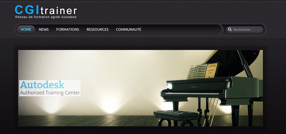This screenshot has height=134, width=286.
Task: Open the COMMUNAUTÉ menu item
Action: tap(129, 29)
